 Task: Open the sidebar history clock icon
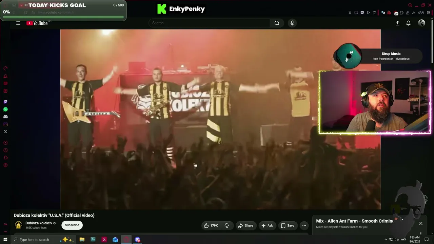5,150
